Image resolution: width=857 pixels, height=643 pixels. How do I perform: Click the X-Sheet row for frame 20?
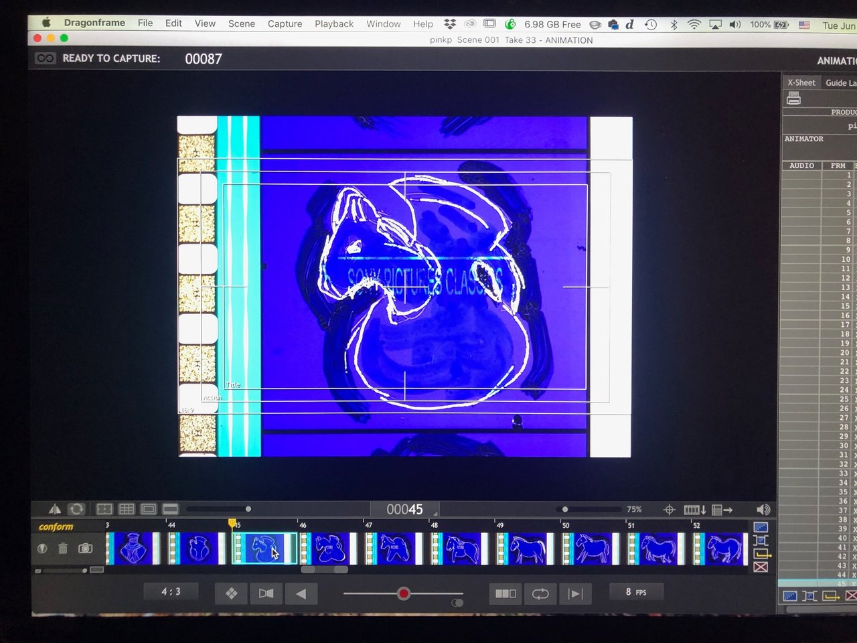pyautogui.click(x=820, y=352)
